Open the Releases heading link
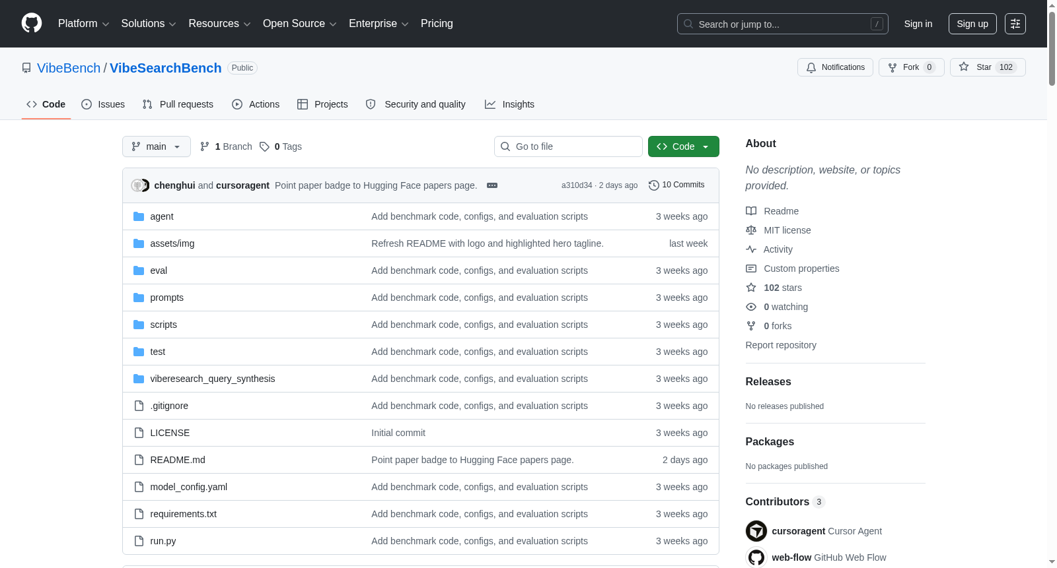The width and height of the screenshot is (1057, 568). click(x=768, y=382)
